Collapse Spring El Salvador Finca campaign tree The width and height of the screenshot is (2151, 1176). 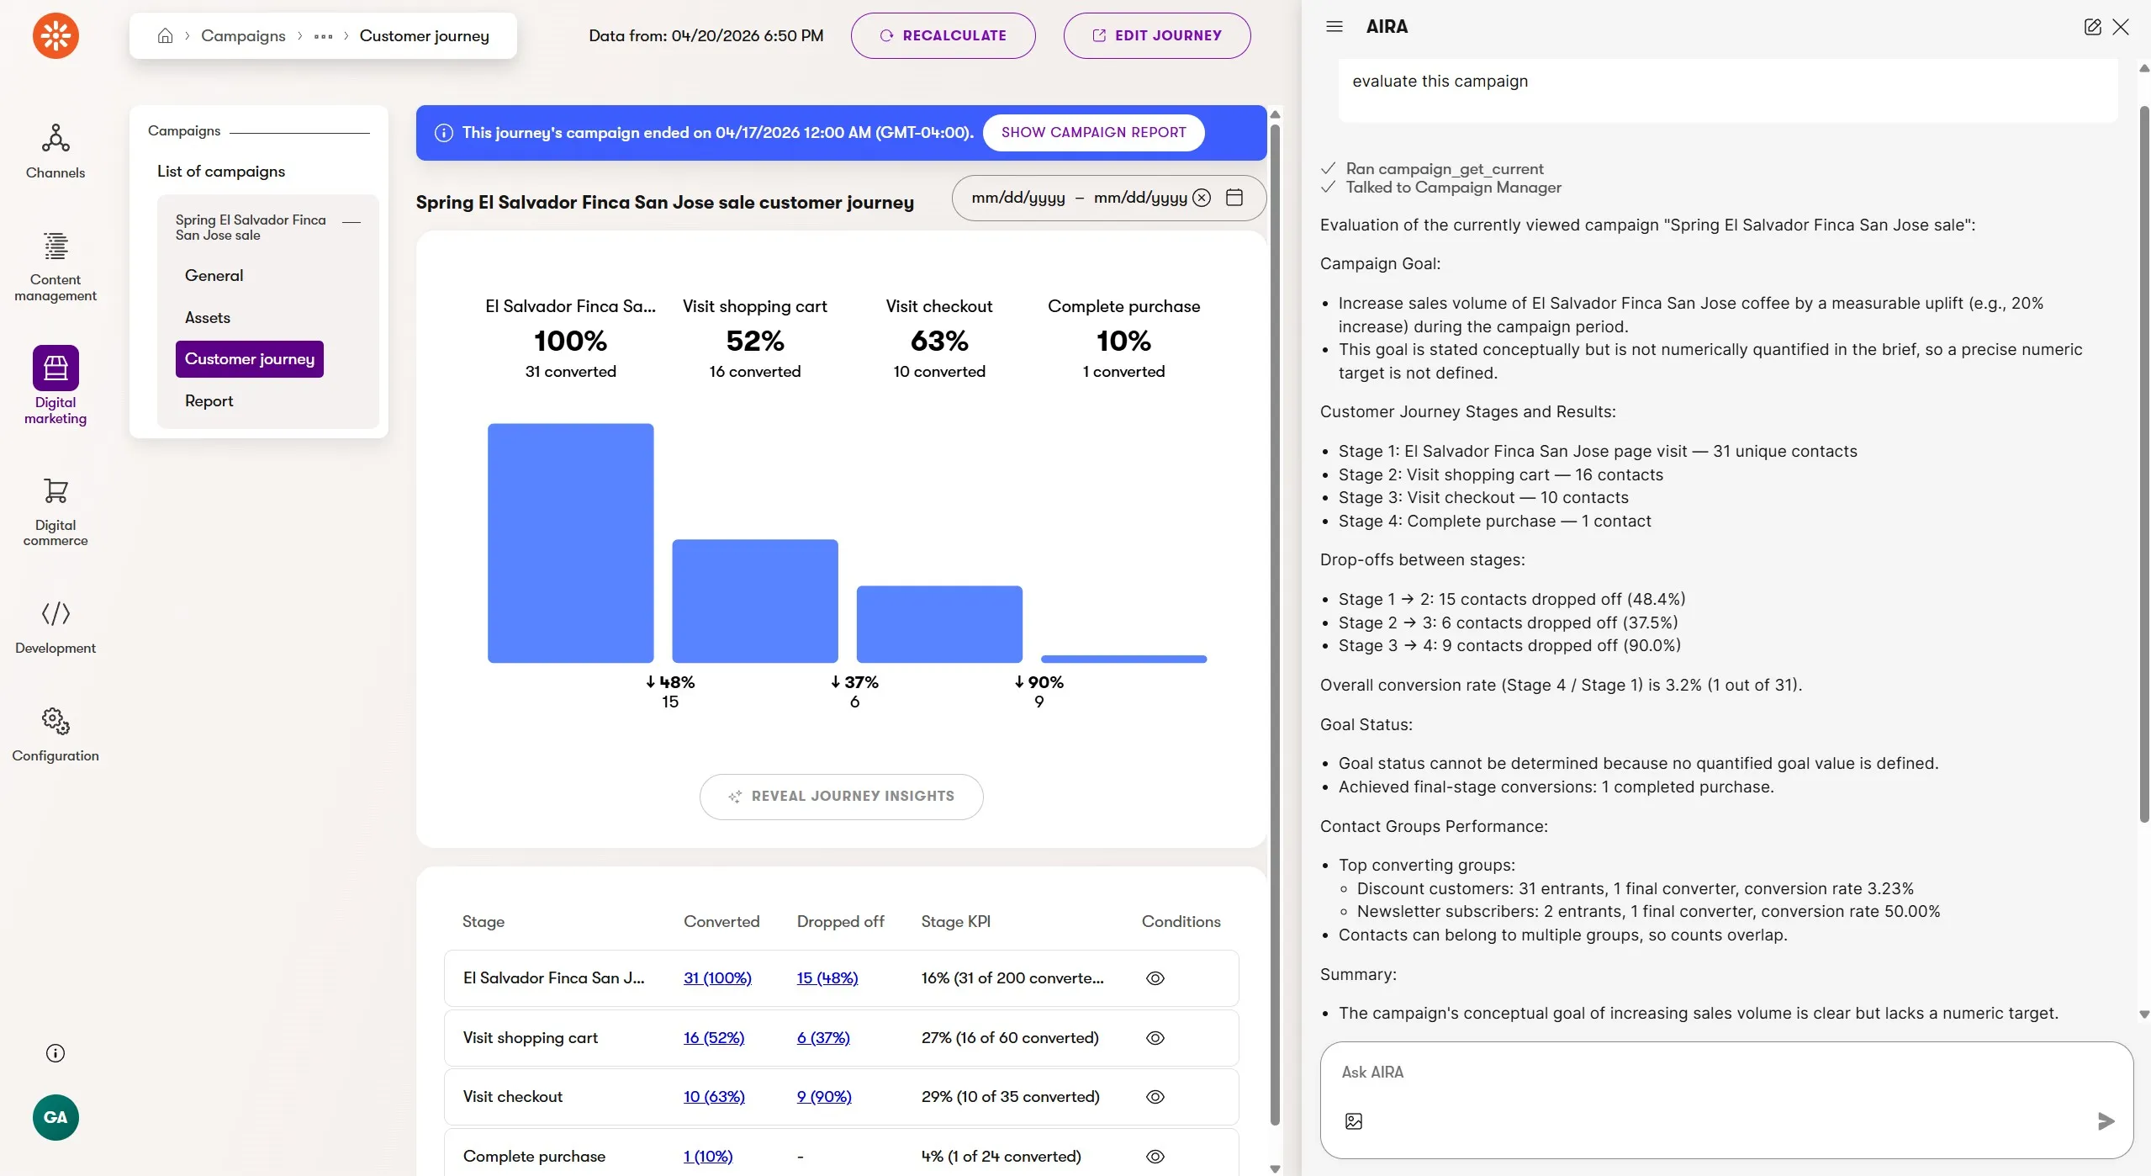click(x=351, y=222)
